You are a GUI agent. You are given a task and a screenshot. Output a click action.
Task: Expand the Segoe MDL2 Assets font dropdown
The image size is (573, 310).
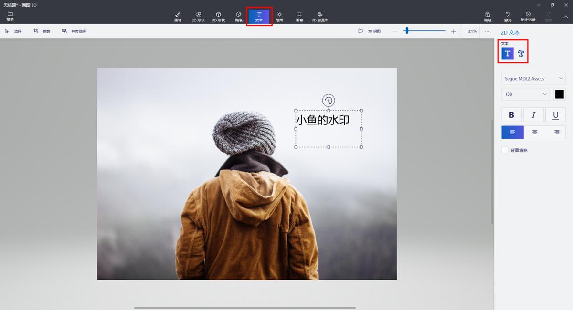(x=533, y=79)
